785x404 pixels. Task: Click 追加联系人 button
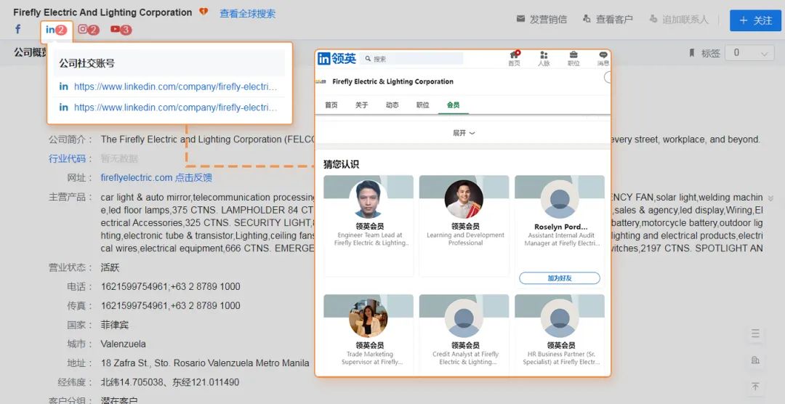click(679, 19)
